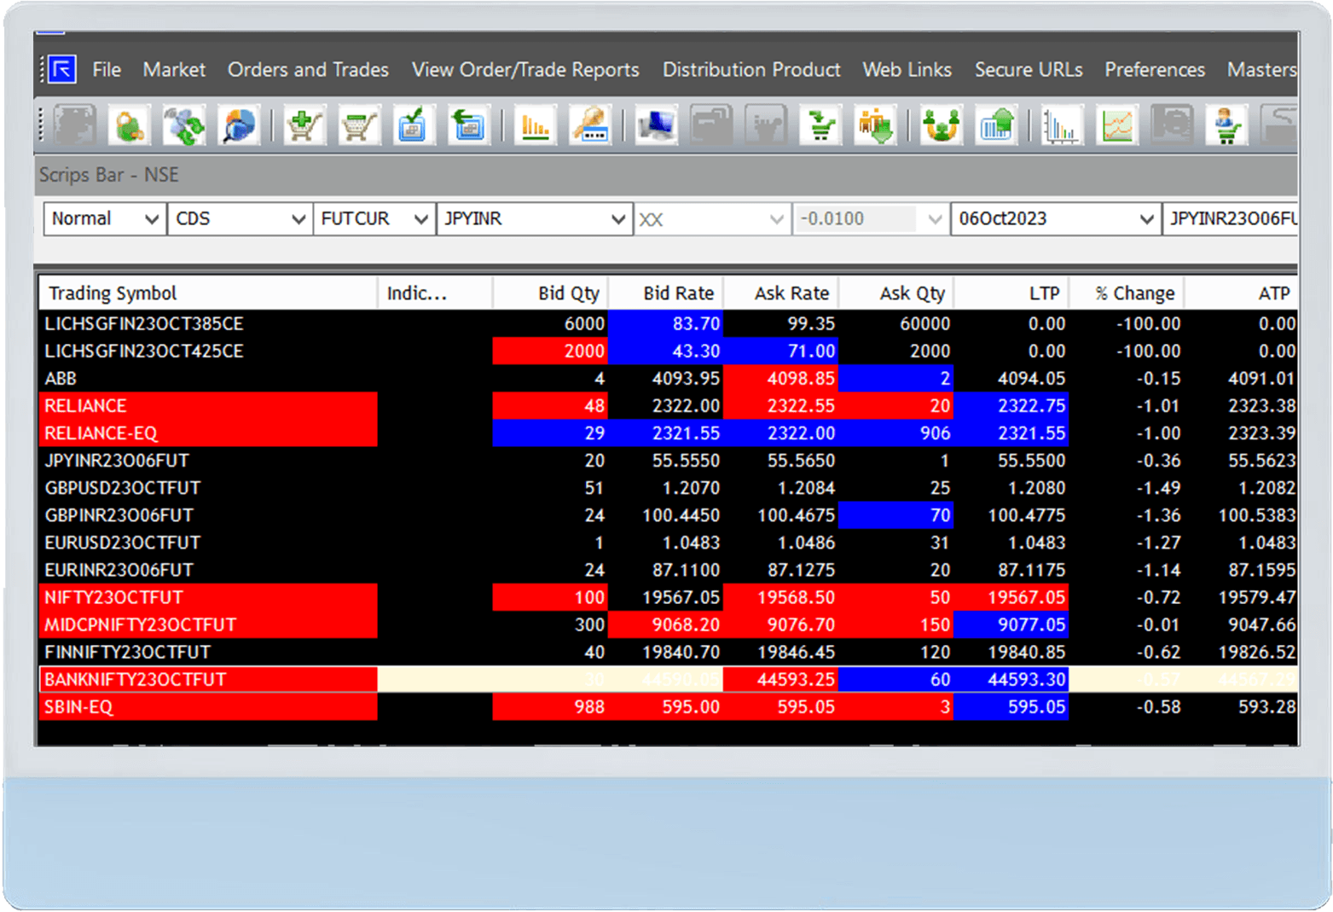Open the Buy Order Entry cart icon
1333x912 pixels.
[304, 125]
